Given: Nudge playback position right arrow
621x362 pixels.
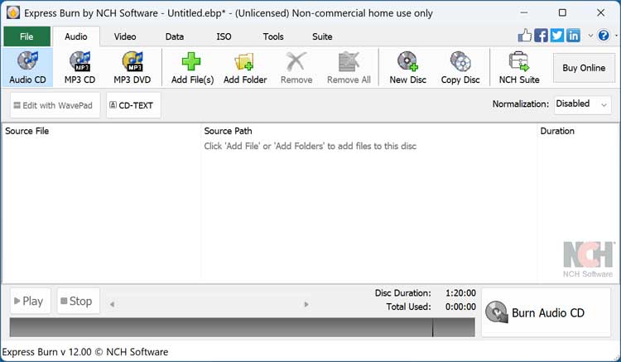Looking at the screenshot, I should point(306,304).
